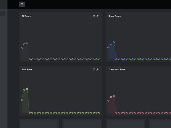Click the last FNB Sales zero point
The width and height of the screenshot is (171, 128).
tap(99, 113)
